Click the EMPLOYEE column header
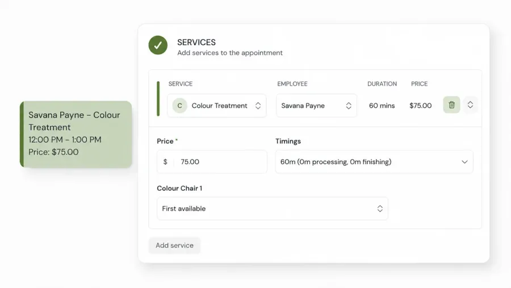This screenshot has width=511, height=288. coord(292,84)
